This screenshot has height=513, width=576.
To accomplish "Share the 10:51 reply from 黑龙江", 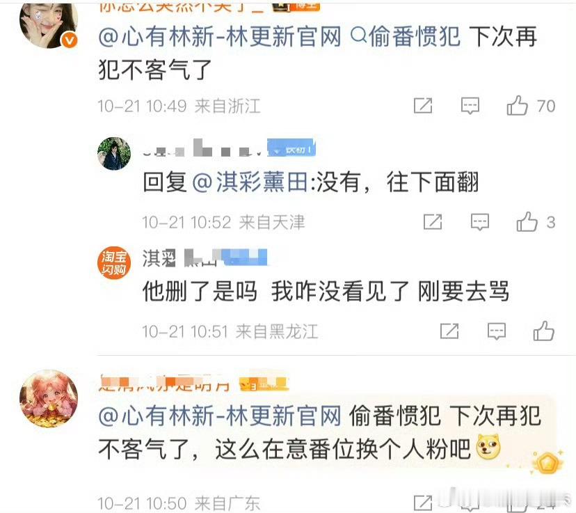I will point(449,331).
